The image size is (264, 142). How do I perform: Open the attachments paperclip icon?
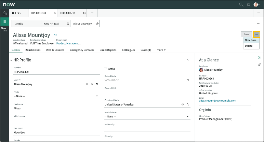pyautogui.click(x=259, y=65)
